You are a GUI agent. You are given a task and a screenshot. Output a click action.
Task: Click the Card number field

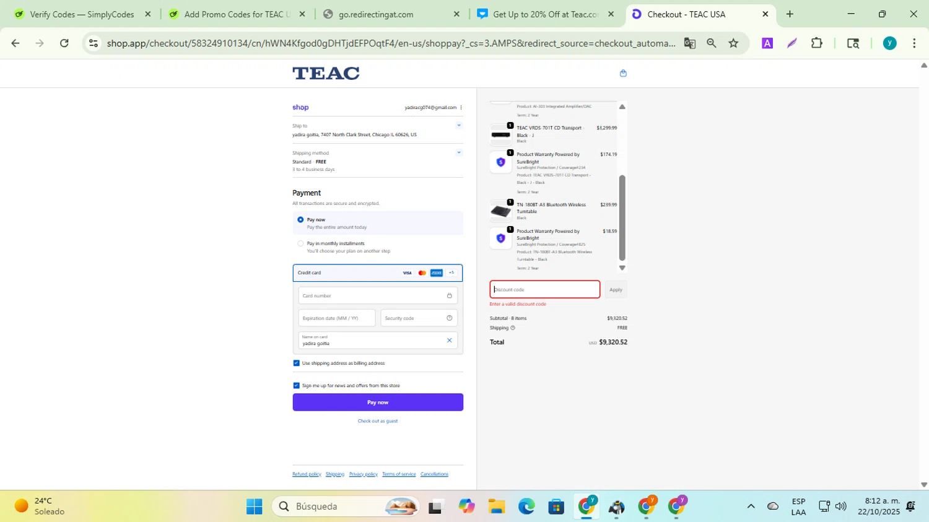pos(378,295)
